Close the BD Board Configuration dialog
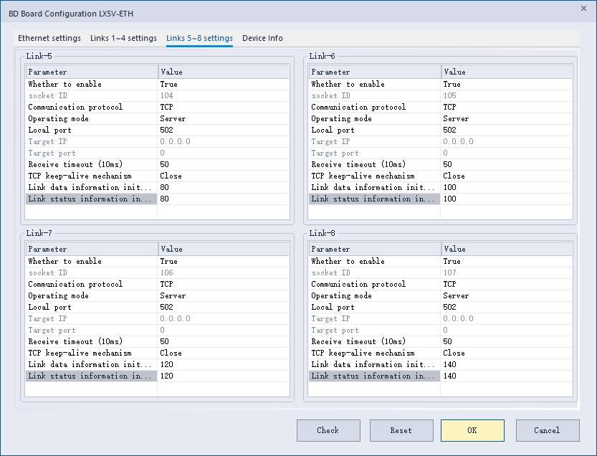The width and height of the screenshot is (597, 456). click(582, 7)
